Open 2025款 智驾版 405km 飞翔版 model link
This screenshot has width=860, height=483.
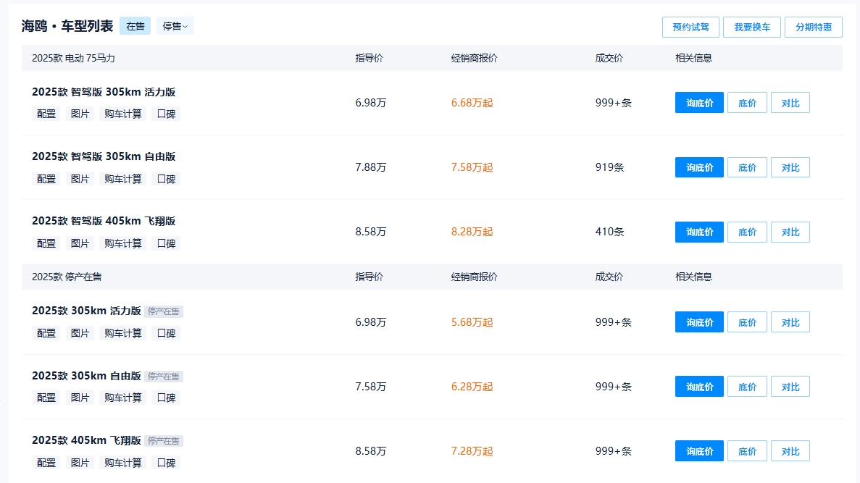pos(104,221)
